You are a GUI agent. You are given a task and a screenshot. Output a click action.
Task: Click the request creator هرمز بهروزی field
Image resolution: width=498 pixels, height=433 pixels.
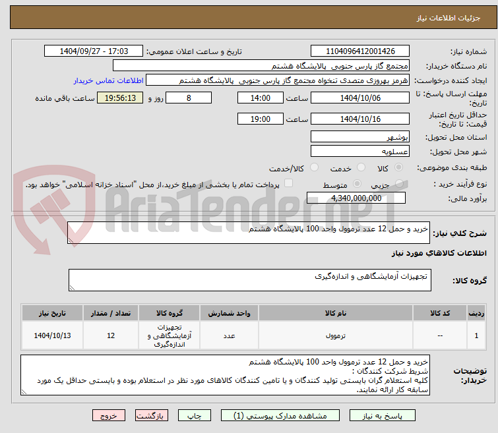click(x=278, y=80)
